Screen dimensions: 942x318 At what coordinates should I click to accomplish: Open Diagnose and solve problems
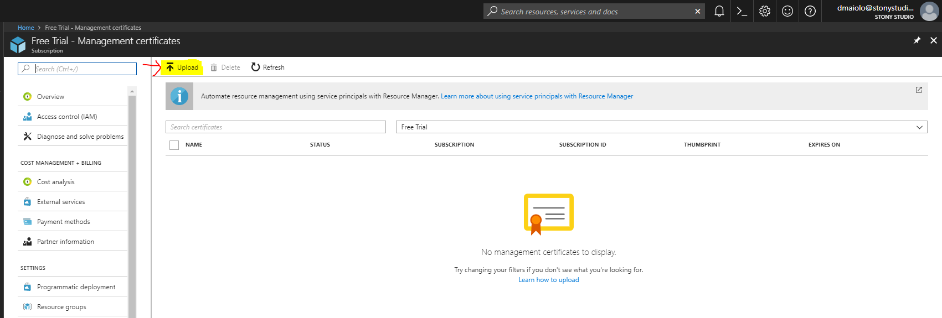click(73, 137)
